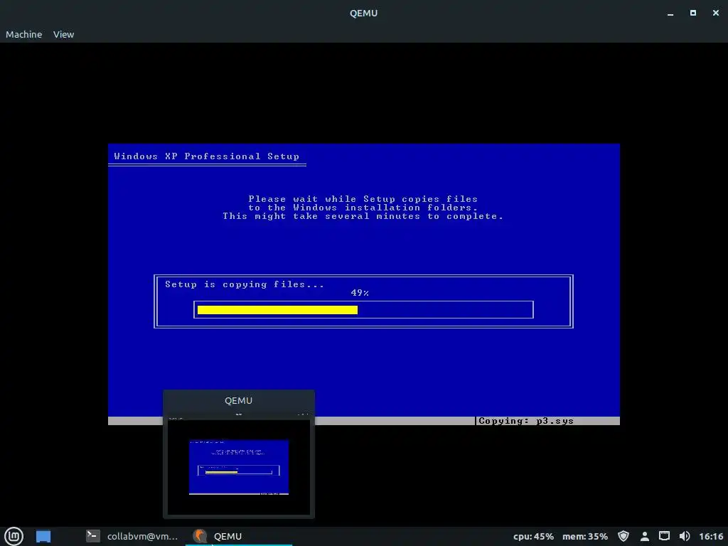Screen dimensions: 728x546
Task: Click the 'Copying: p3.sys' status text
Action: (x=525, y=421)
